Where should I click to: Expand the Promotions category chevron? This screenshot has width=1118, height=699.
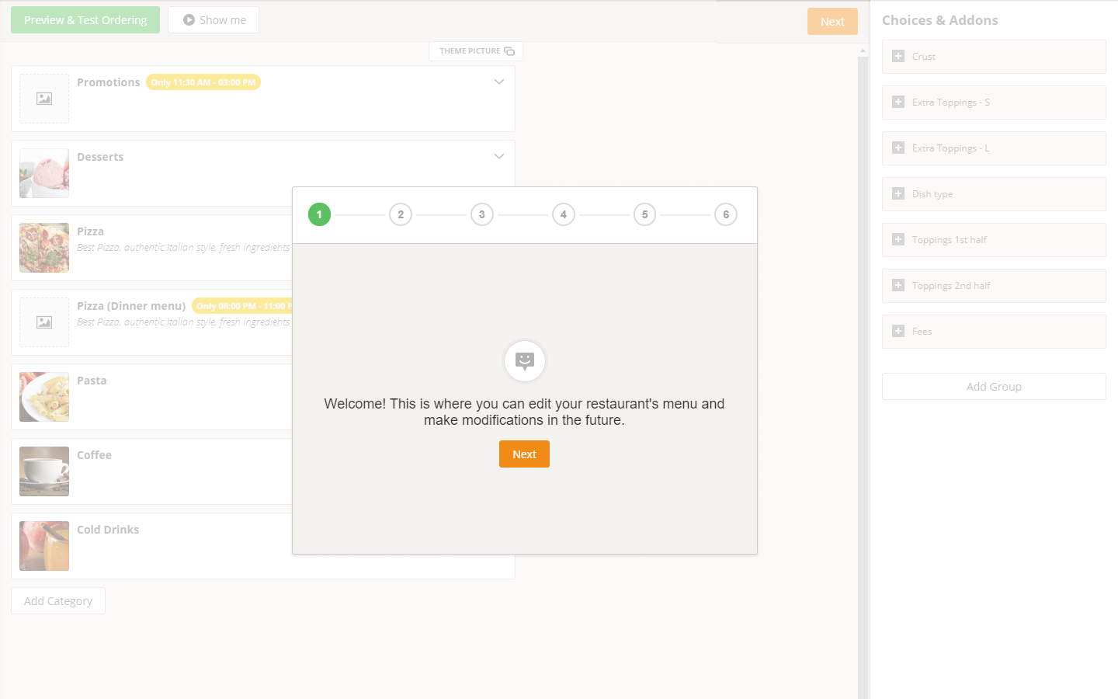499,82
